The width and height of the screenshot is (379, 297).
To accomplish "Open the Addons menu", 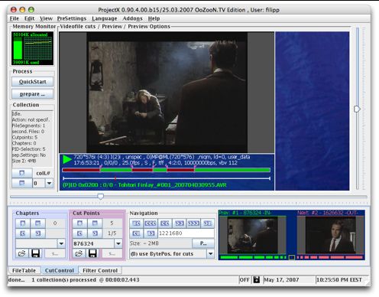I will click(x=132, y=18).
